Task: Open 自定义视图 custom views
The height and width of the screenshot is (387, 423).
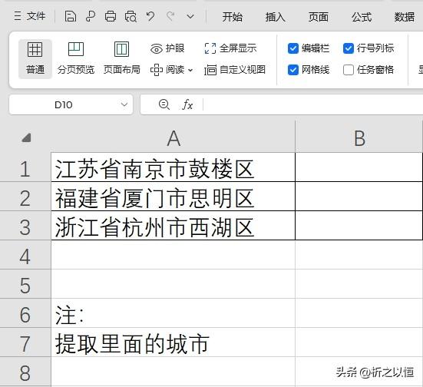Action: [235, 70]
